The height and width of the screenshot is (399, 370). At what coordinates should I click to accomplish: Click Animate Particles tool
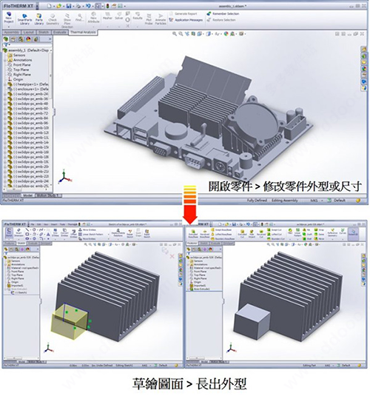click(x=161, y=19)
